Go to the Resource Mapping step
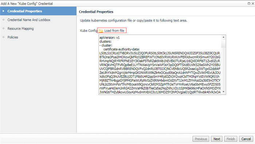 (20, 29)
